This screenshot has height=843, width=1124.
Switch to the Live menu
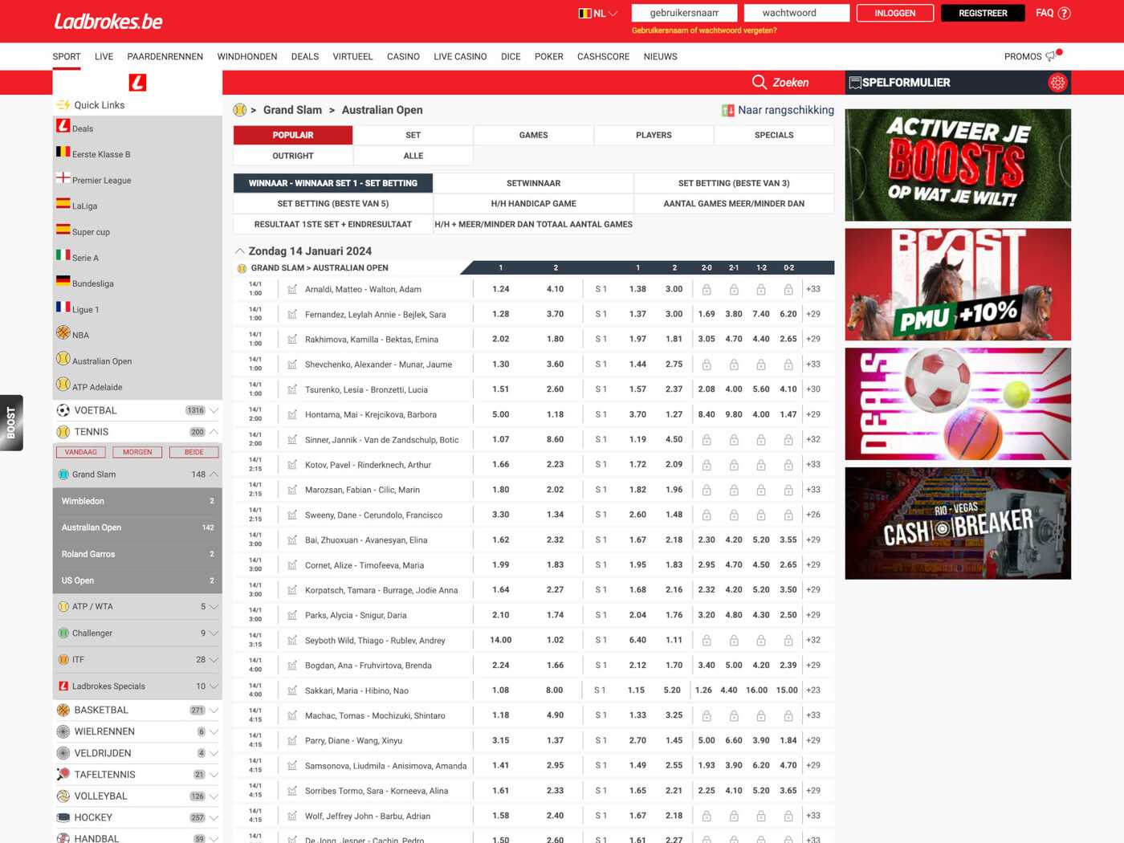coord(104,56)
